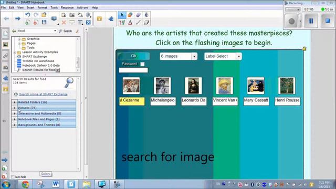
Task: Select Trimble 3D warehouse tree item
Action: [x=38, y=61]
